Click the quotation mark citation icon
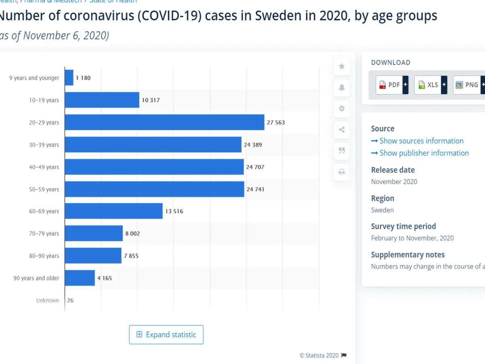The image size is (485, 364). tap(342, 150)
